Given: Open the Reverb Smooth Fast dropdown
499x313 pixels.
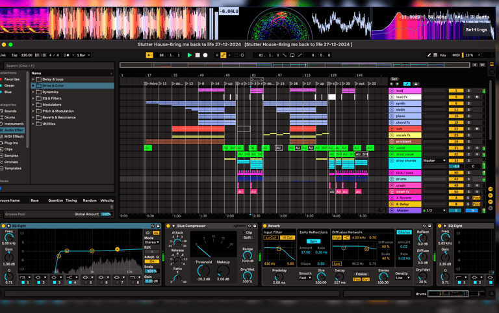Looking at the screenshot, I should [x=305, y=277].
